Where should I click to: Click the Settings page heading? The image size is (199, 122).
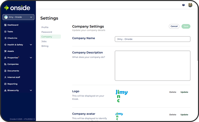click(49, 18)
